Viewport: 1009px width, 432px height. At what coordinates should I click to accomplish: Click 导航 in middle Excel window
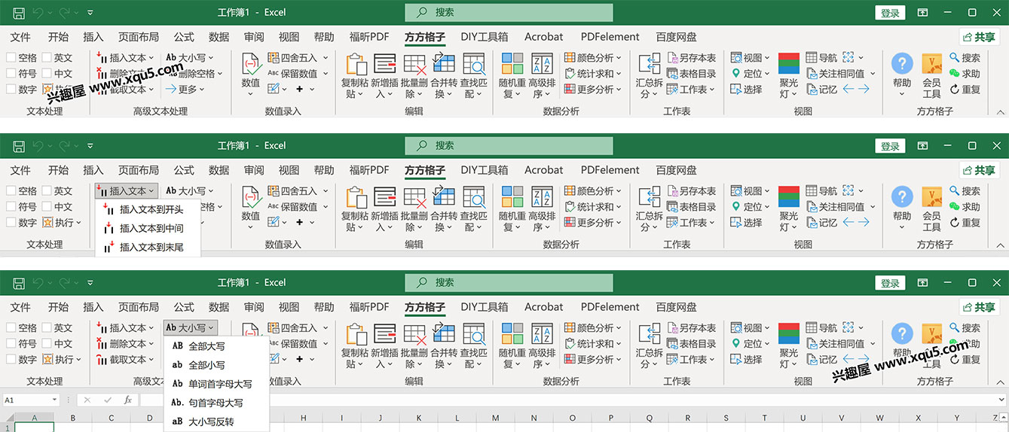coord(821,191)
